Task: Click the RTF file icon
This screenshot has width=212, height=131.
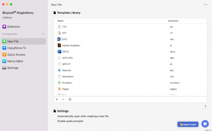Action: pos(59,33)
